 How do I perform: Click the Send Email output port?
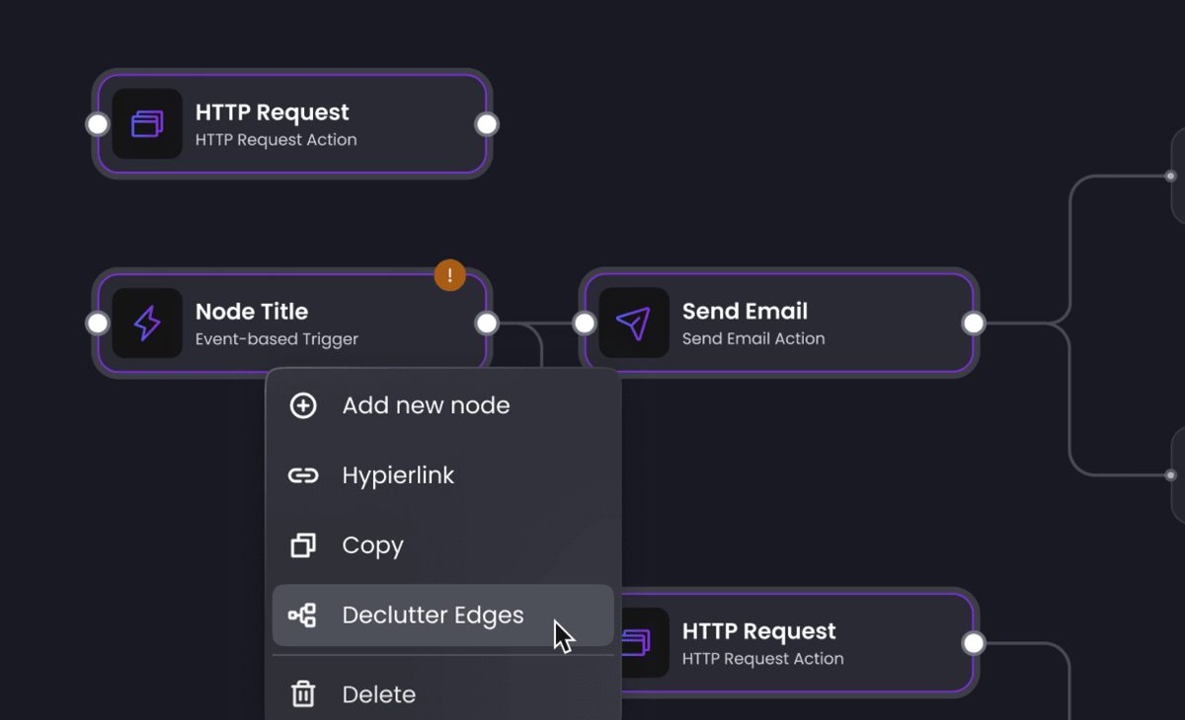coord(974,323)
